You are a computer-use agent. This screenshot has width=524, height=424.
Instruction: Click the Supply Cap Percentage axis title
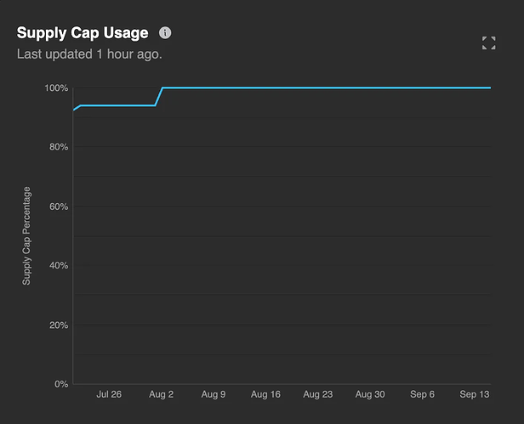26,235
